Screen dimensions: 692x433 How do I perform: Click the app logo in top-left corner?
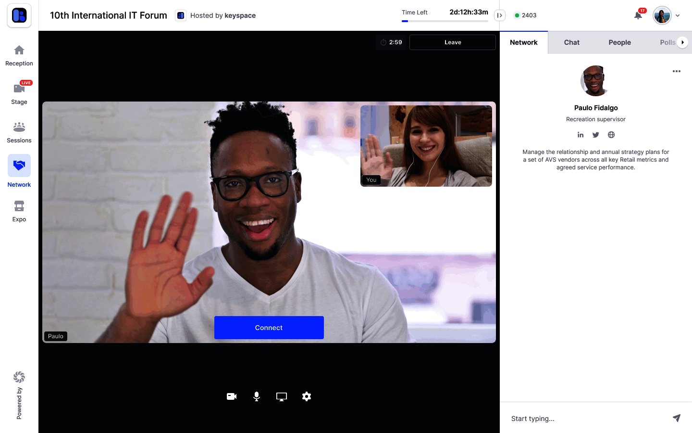tap(19, 15)
